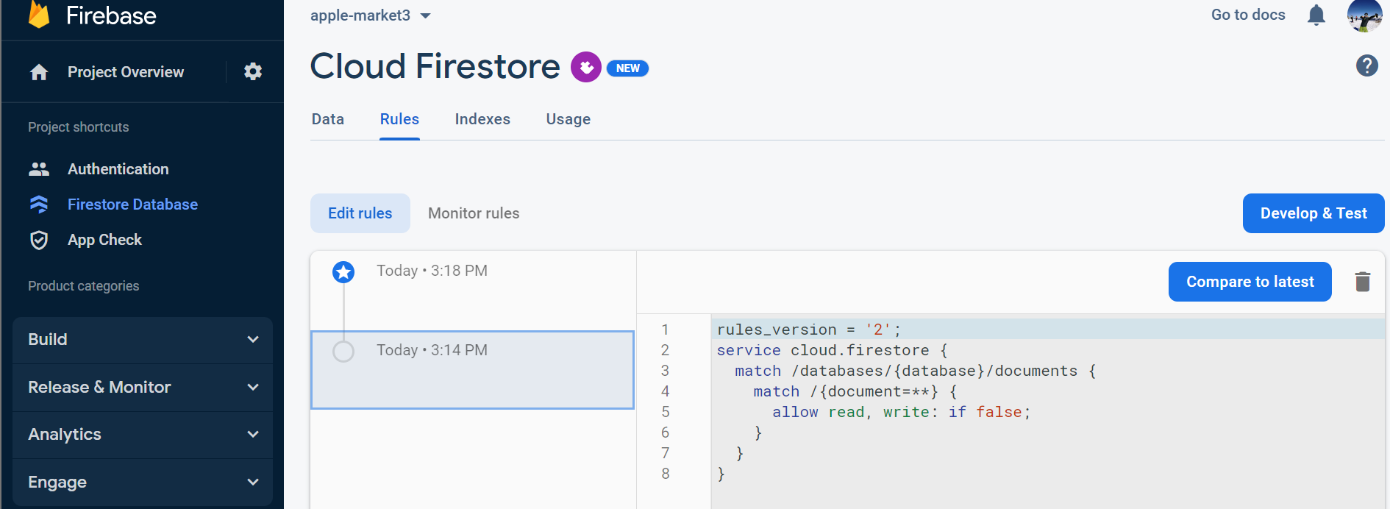Click the 'match /{document=**}' code line
Viewport: 1390px width, 509px height.
pyautogui.click(x=855, y=391)
